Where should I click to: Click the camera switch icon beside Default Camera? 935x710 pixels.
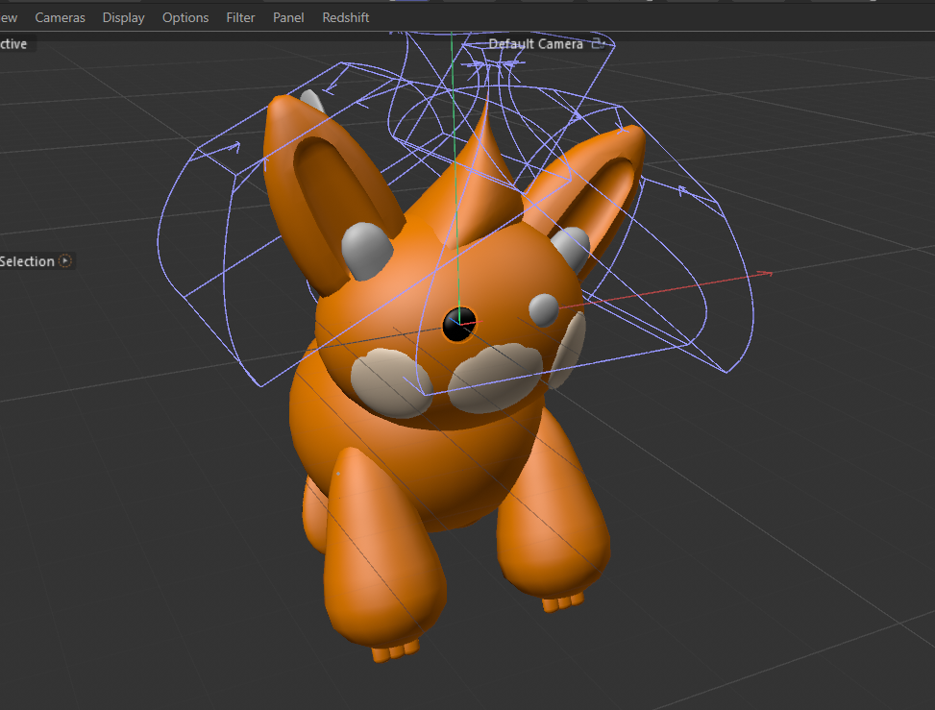599,43
